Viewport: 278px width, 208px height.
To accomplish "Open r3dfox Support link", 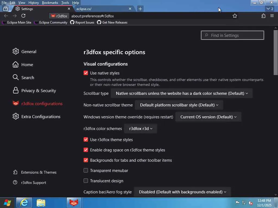I will coord(30,183).
